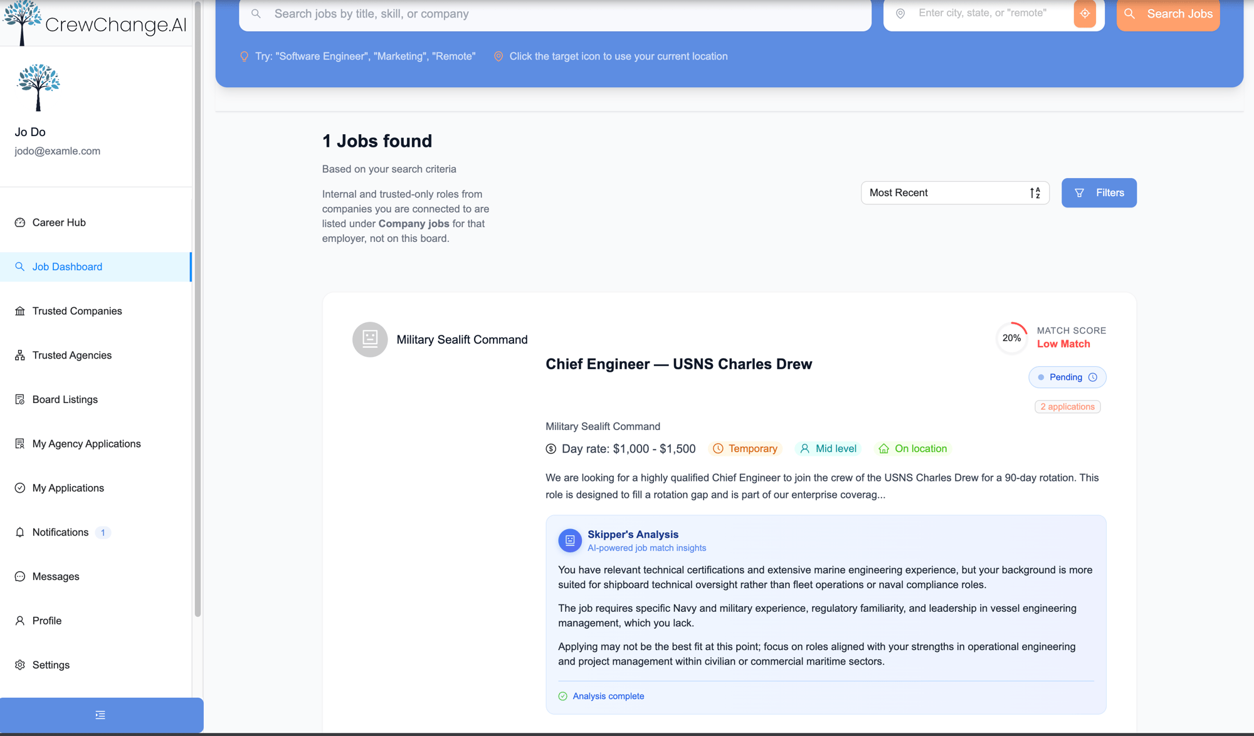The height and width of the screenshot is (736, 1254).
Task: Focus the job title search field
Action: [555, 14]
